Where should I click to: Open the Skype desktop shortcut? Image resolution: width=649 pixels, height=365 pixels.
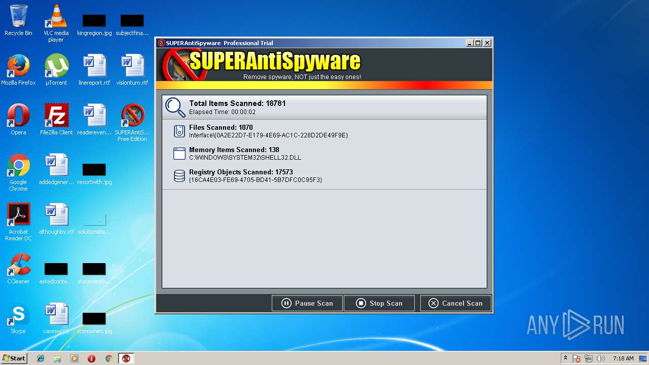(x=18, y=318)
